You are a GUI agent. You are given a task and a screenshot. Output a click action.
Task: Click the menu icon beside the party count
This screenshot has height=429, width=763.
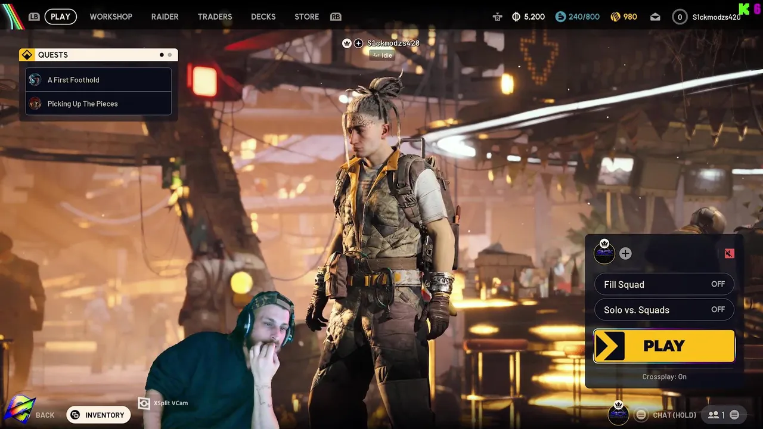tap(734, 415)
